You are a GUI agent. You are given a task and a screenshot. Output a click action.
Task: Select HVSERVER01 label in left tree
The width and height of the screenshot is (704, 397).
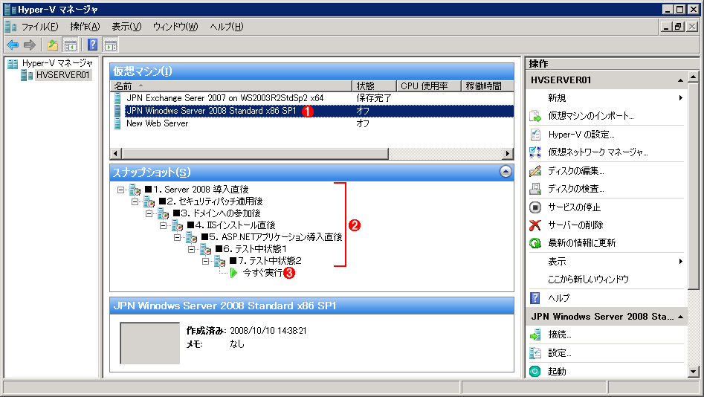point(63,75)
